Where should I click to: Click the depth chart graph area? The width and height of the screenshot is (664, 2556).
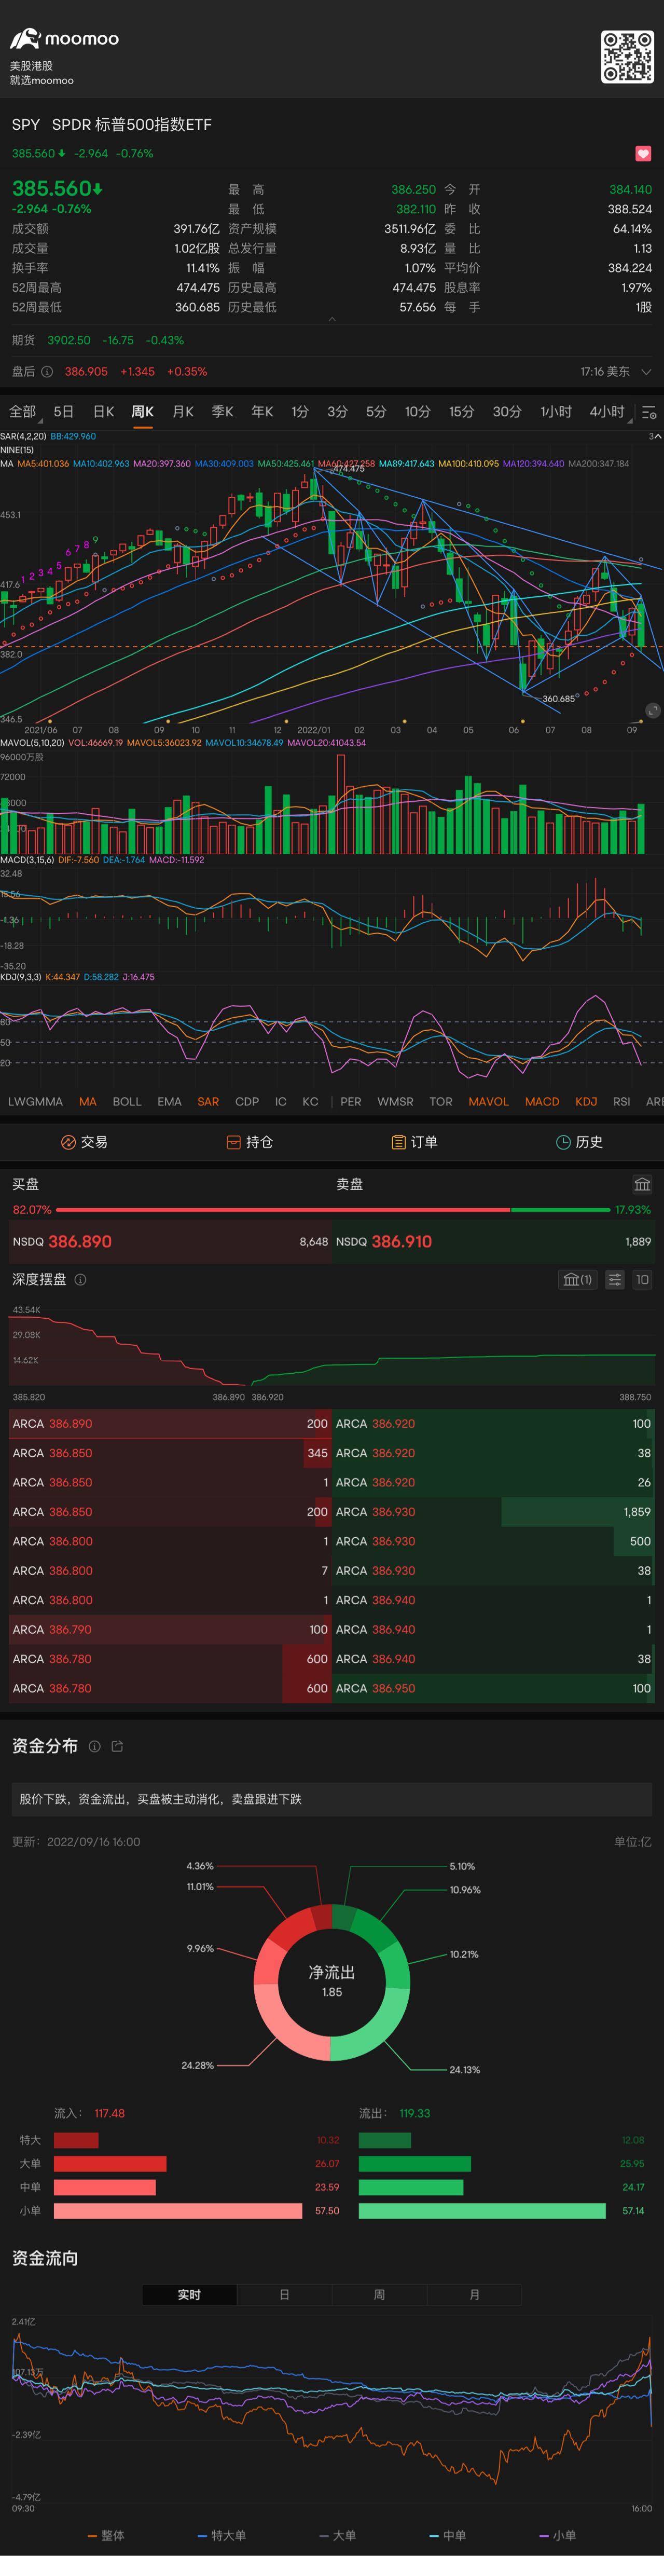(x=333, y=1347)
